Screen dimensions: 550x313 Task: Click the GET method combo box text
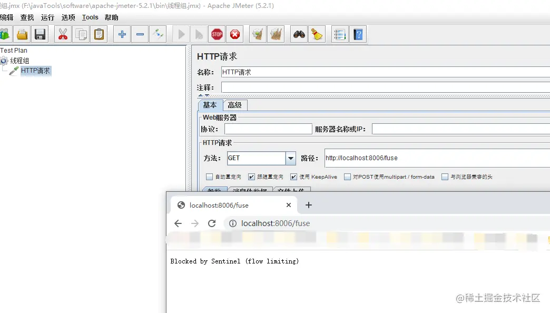tap(257, 158)
